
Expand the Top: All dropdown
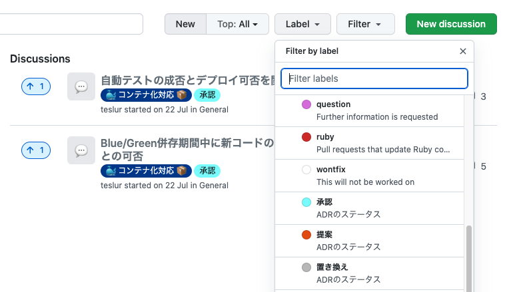pyautogui.click(x=237, y=24)
